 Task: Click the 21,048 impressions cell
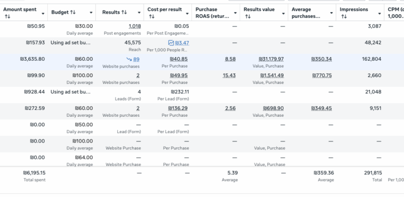tap(373, 92)
